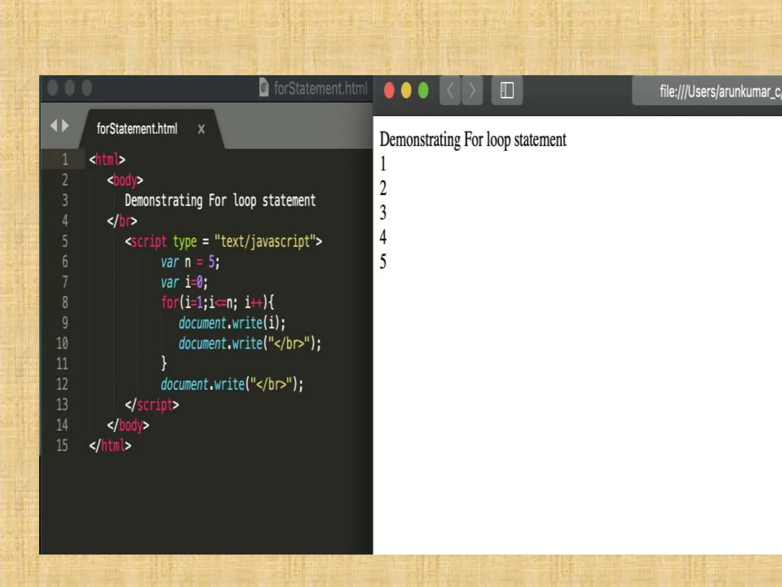This screenshot has height=587, width=782.
Task: Click line number 15 in the gutter
Action: point(62,445)
